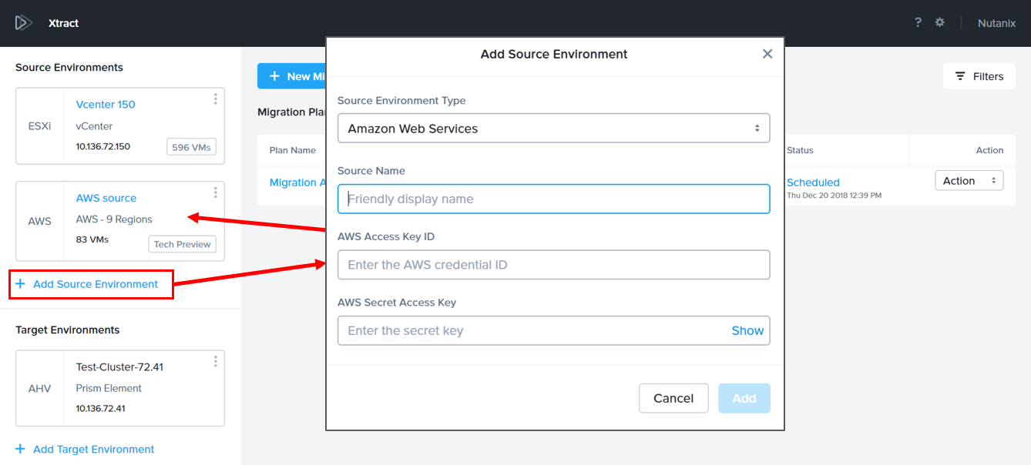The width and height of the screenshot is (1031, 465).
Task: Click the Xtract logo icon
Action: pos(23,23)
